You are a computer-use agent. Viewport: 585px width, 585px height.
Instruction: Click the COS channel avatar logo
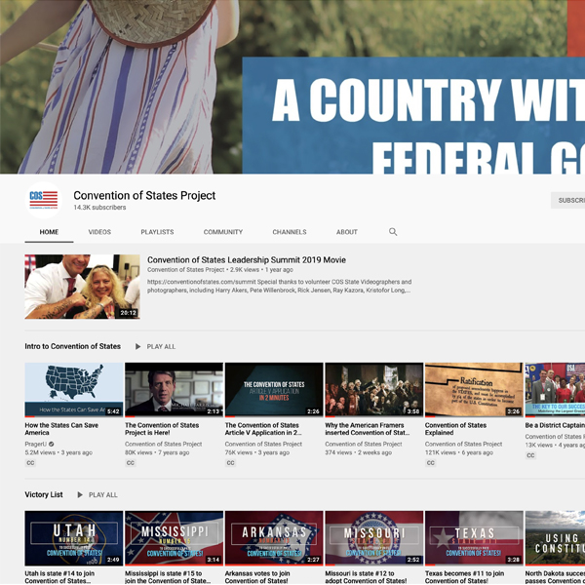point(43,200)
